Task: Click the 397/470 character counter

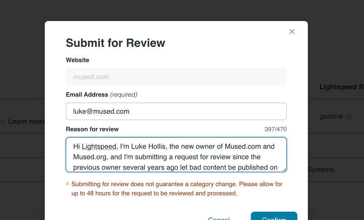Action: pyautogui.click(x=276, y=129)
